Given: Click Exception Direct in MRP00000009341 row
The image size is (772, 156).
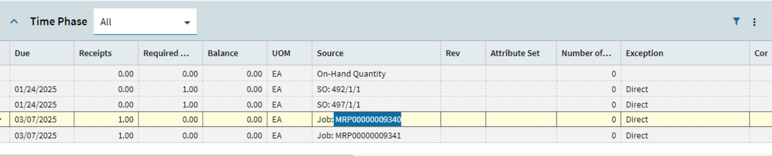Looking at the screenshot, I should [x=685, y=135].
